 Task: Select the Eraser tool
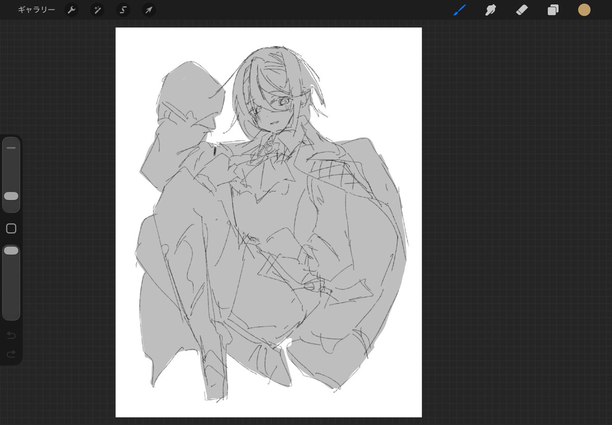[522, 10]
